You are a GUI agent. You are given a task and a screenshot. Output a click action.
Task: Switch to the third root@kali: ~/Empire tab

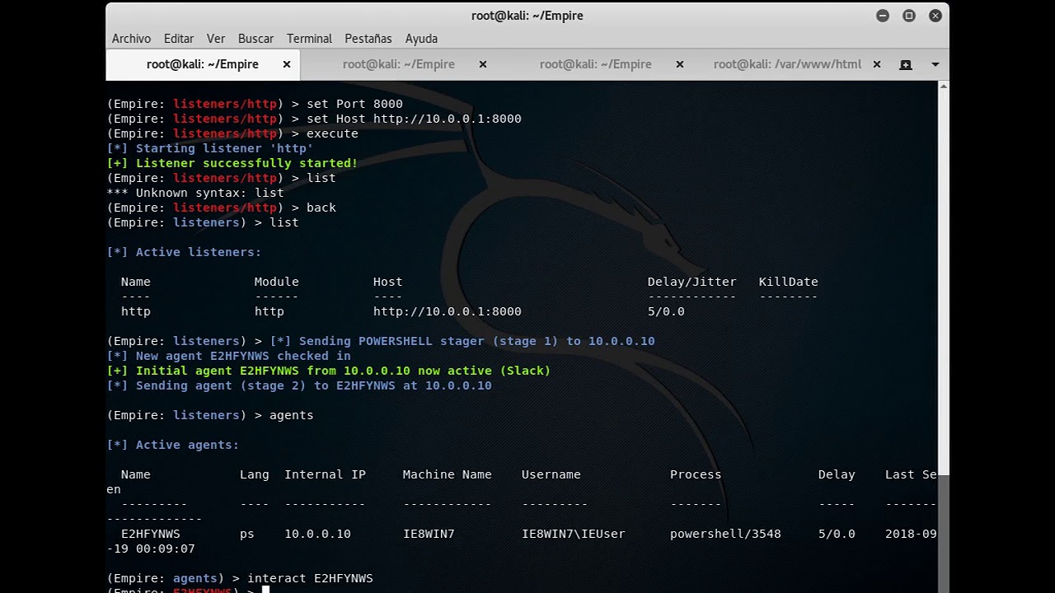[x=595, y=64]
